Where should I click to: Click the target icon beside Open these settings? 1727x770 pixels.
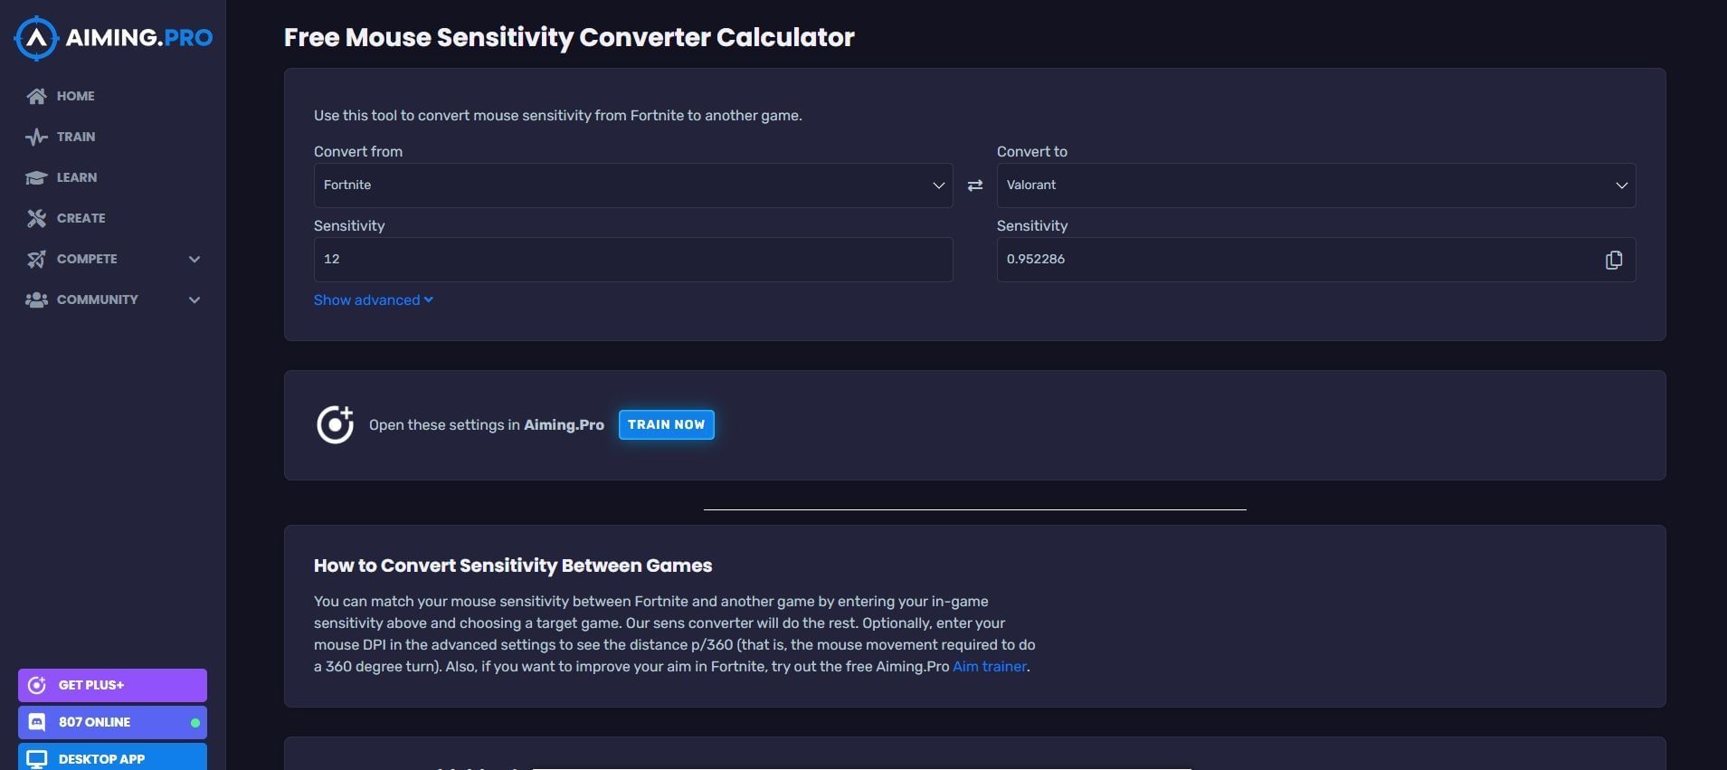tap(335, 425)
